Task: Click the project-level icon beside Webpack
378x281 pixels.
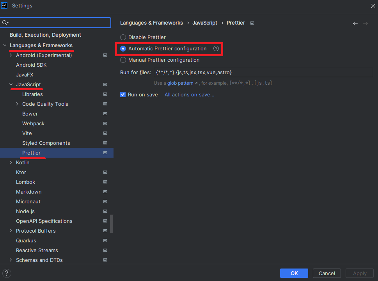Action: point(105,123)
